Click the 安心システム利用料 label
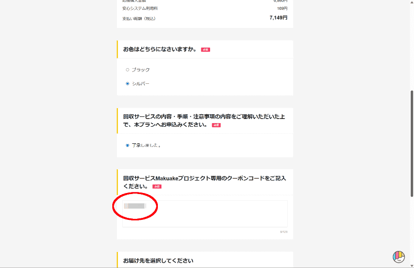414x268 pixels. click(140, 8)
